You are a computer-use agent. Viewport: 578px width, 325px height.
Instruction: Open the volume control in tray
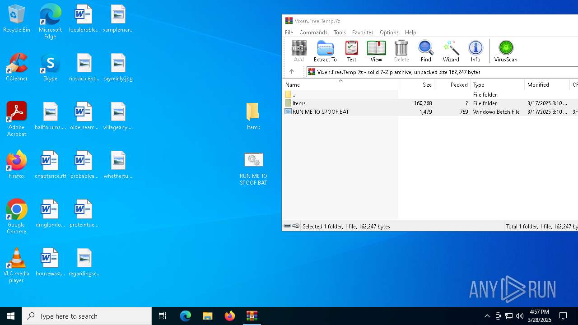coord(519,316)
